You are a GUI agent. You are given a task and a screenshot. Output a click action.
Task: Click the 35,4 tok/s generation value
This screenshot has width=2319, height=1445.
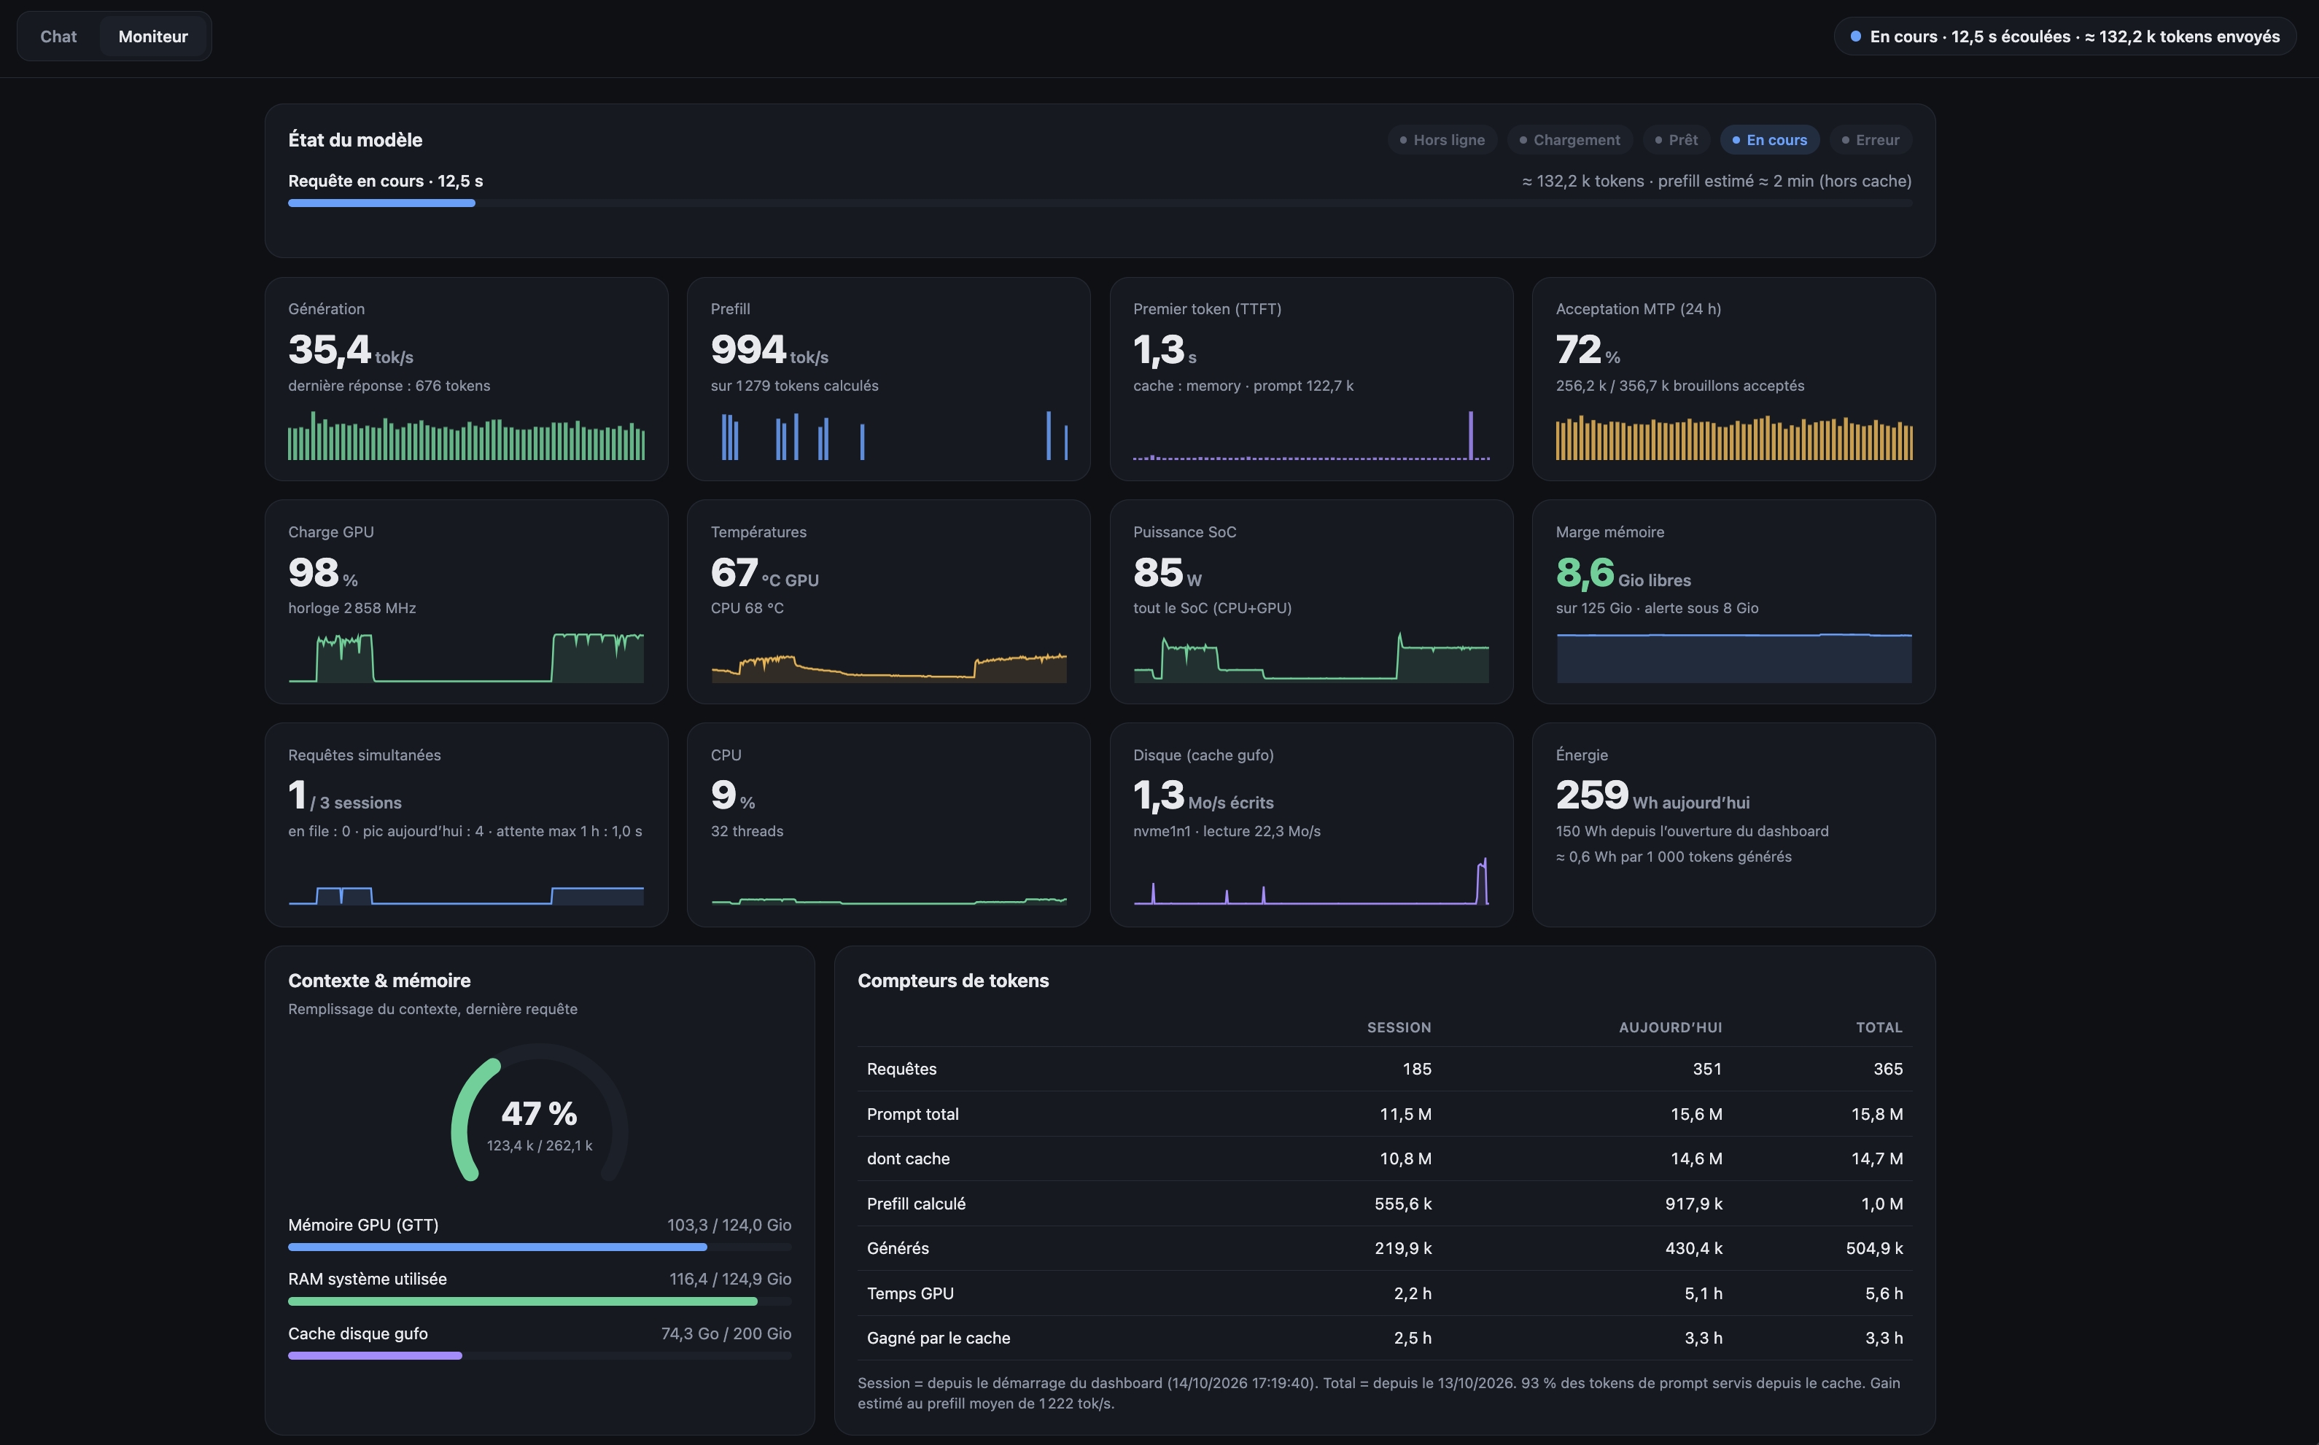(351, 350)
